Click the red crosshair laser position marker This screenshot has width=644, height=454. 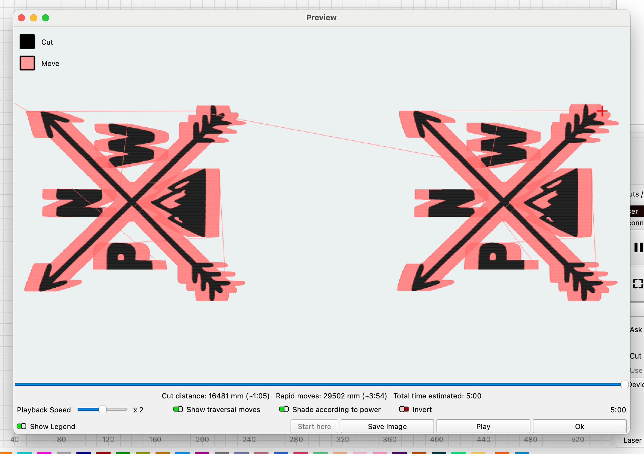click(x=602, y=111)
